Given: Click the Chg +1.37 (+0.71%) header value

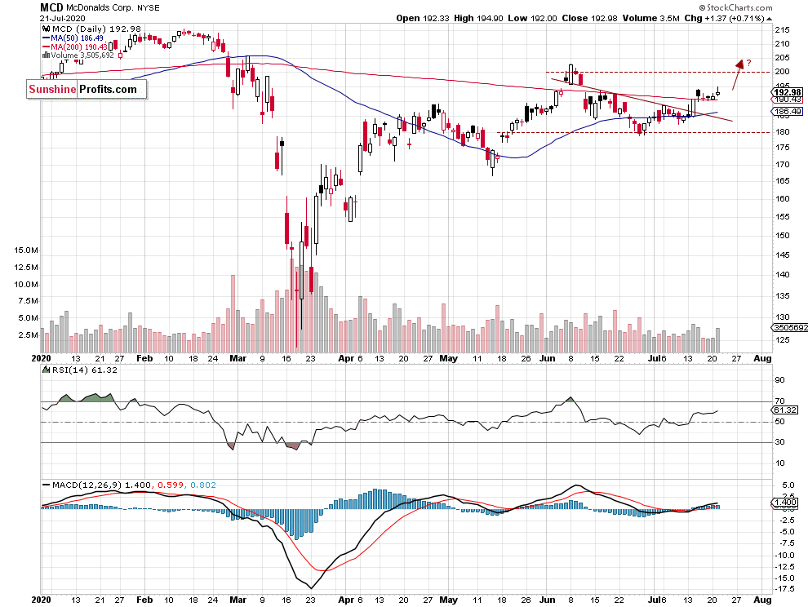Looking at the screenshot, I should click(x=724, y=18).
